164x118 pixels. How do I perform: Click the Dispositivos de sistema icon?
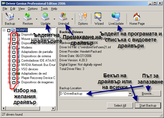tap(18, 56)
